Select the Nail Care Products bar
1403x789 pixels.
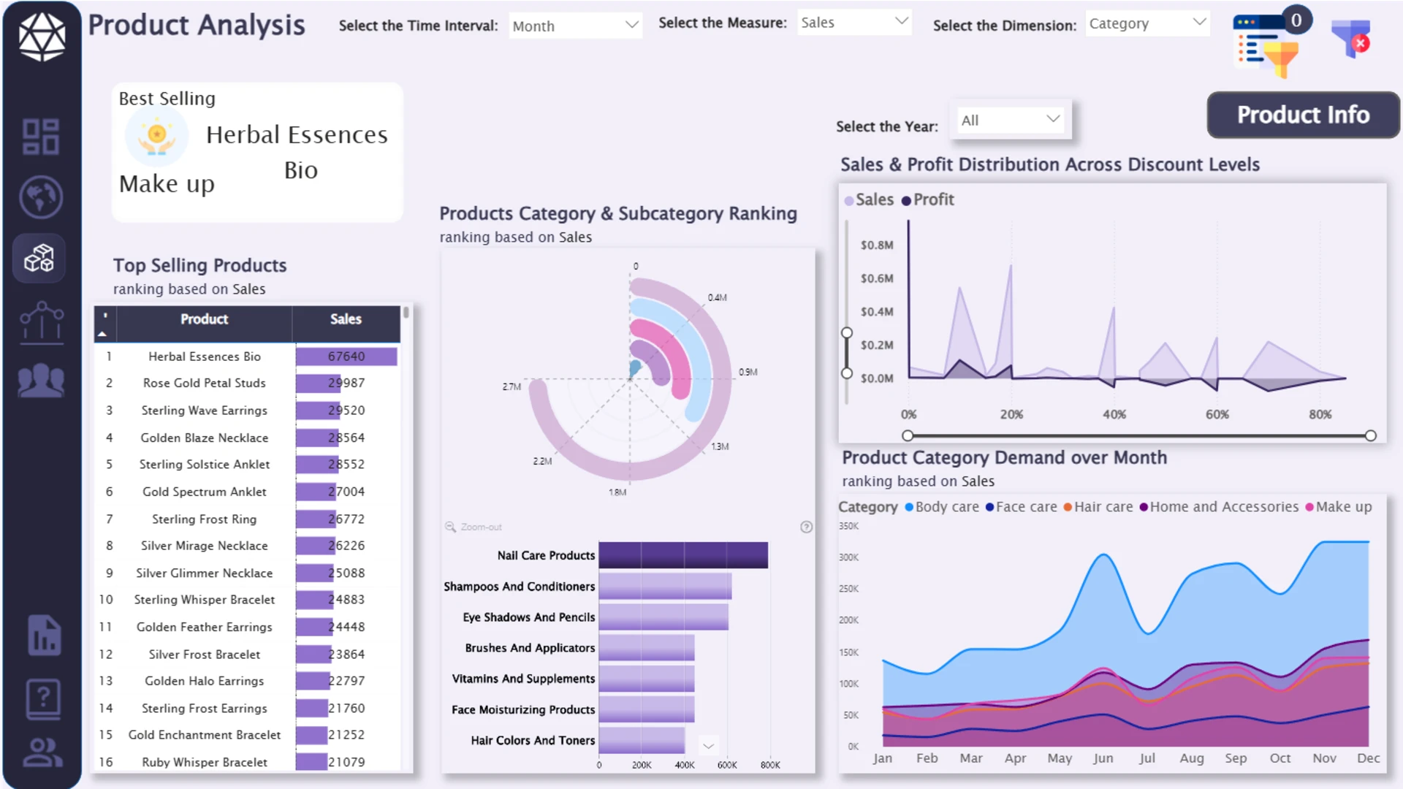point(683,555)
